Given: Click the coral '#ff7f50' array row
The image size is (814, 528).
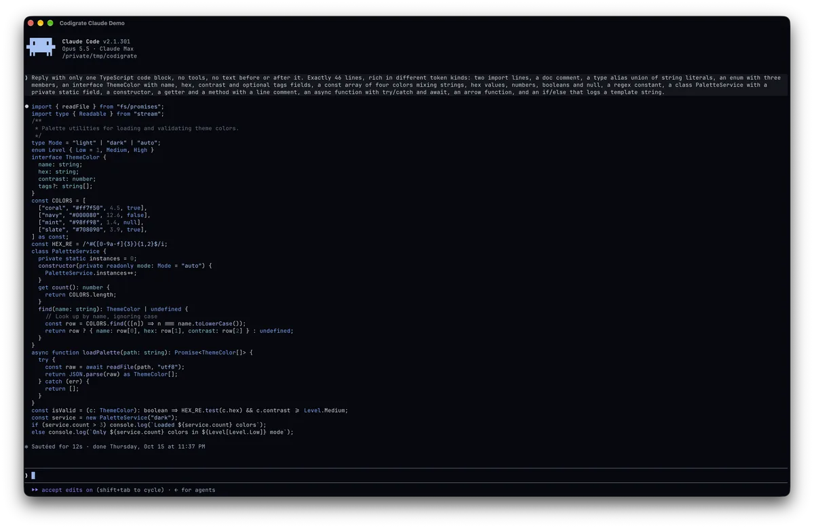Looking at the screenshot, I should click(x=93, y=207).
